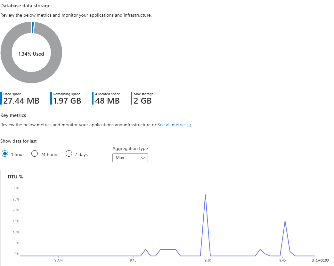Click the 1.34% Used label in the donut center
The height and width of the screenshot is (266, 334).
(31, 54)
